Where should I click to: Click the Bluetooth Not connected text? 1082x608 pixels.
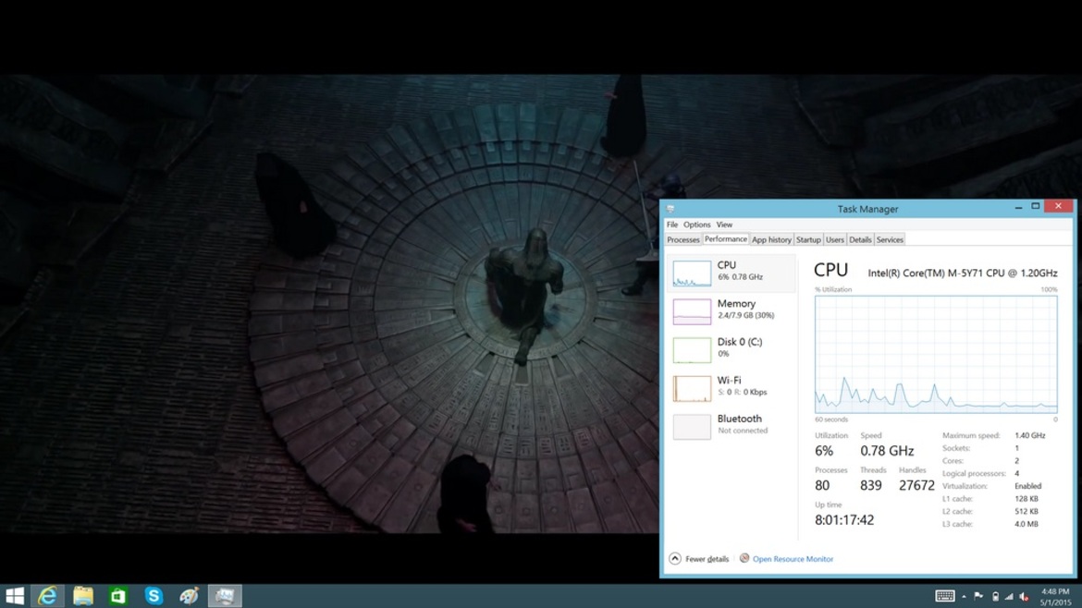742,431
